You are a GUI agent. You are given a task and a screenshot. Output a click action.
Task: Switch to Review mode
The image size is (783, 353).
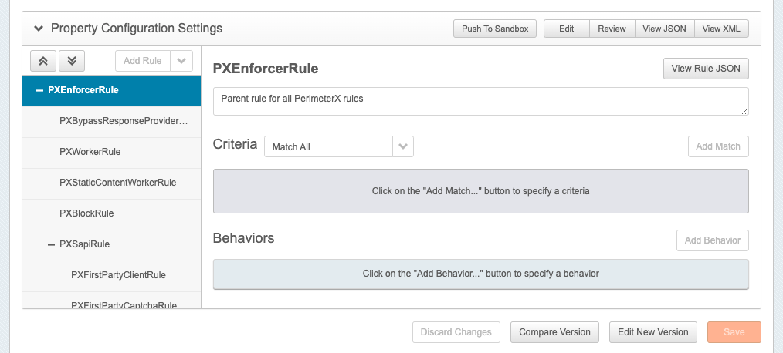pyautogui.click(x=612, y=29)
